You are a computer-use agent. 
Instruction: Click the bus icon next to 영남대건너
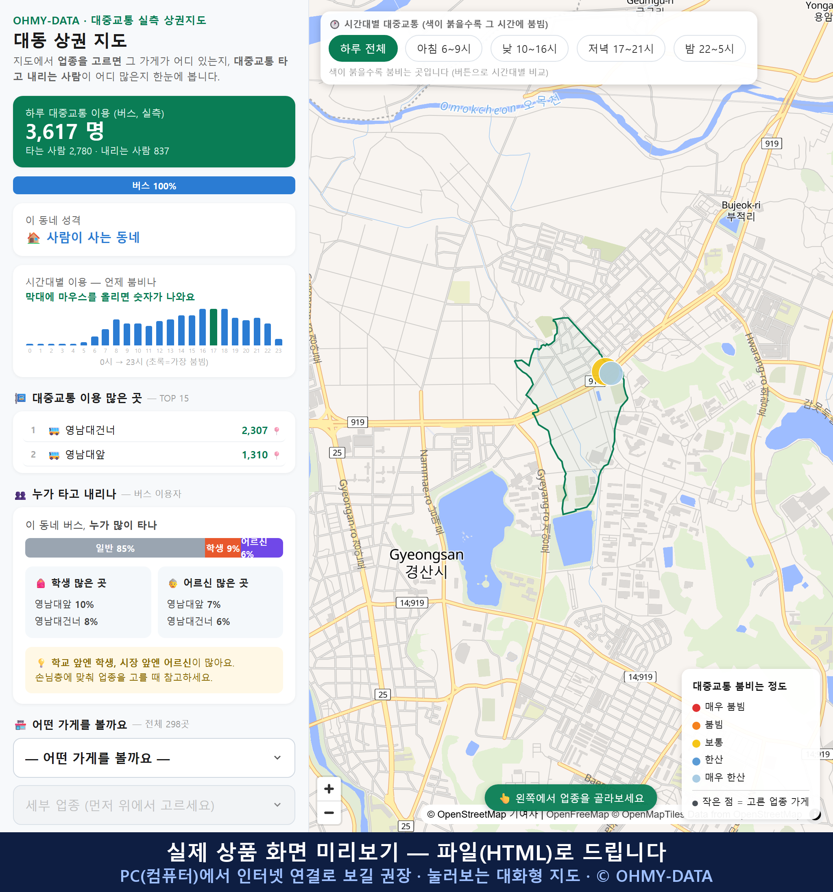[x=54, y=431]
